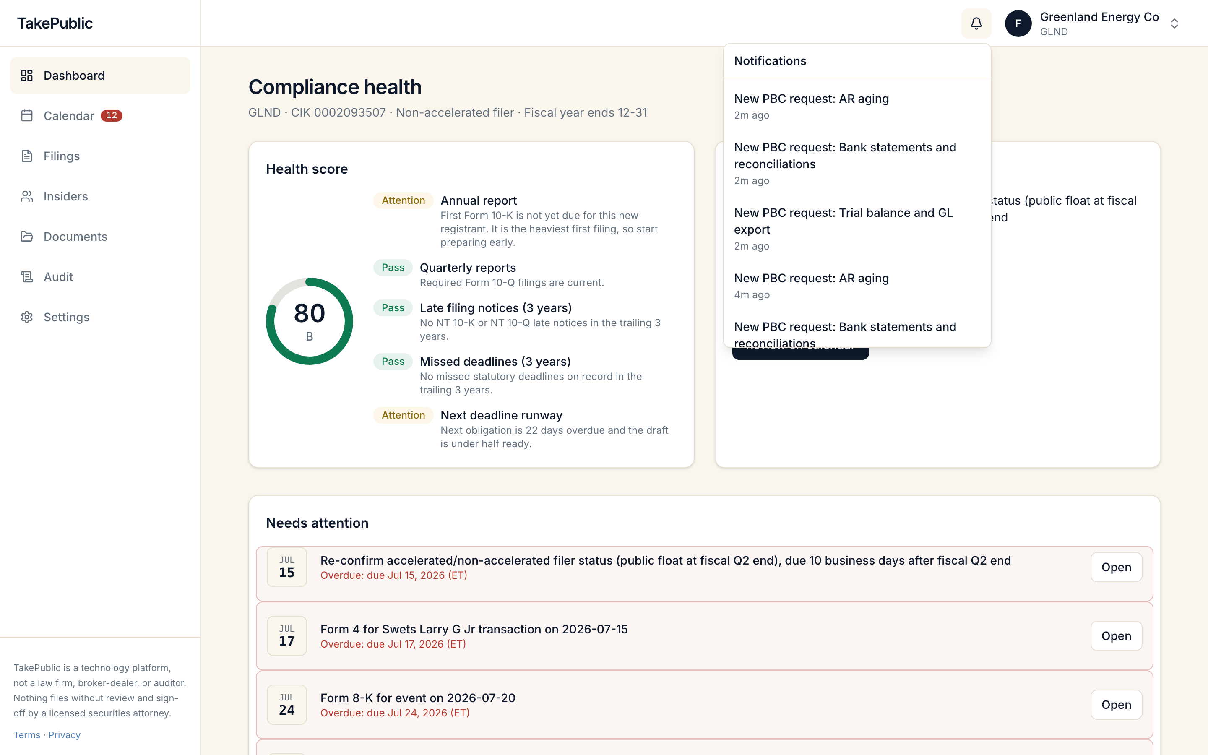The height and width of the screenshot is (755, 1208).
Task: Click the Missed deadlines Pass badge
Action: (393, 362)
